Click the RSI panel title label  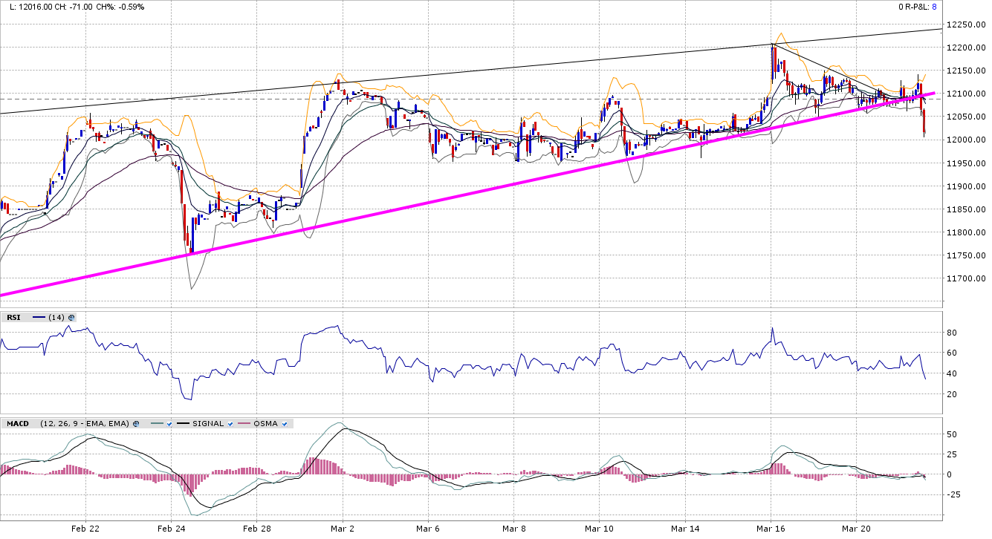[x=13, y=318]
